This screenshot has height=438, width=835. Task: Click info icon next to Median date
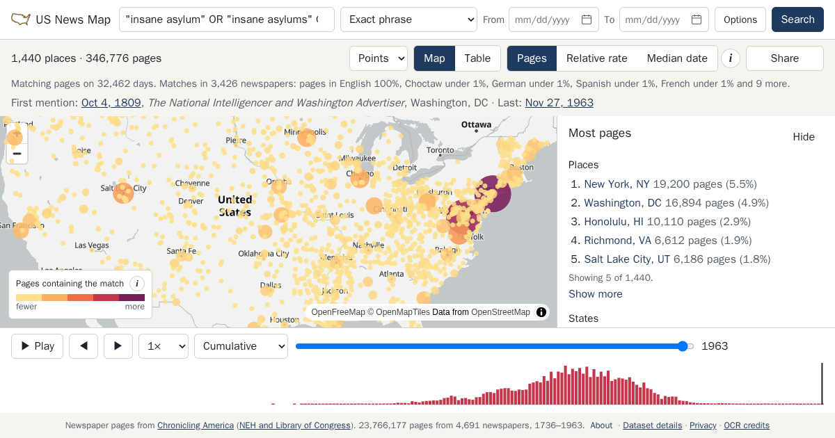pos(730,58)
